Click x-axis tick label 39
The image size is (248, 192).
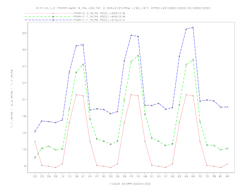click(x=124, y=176)
